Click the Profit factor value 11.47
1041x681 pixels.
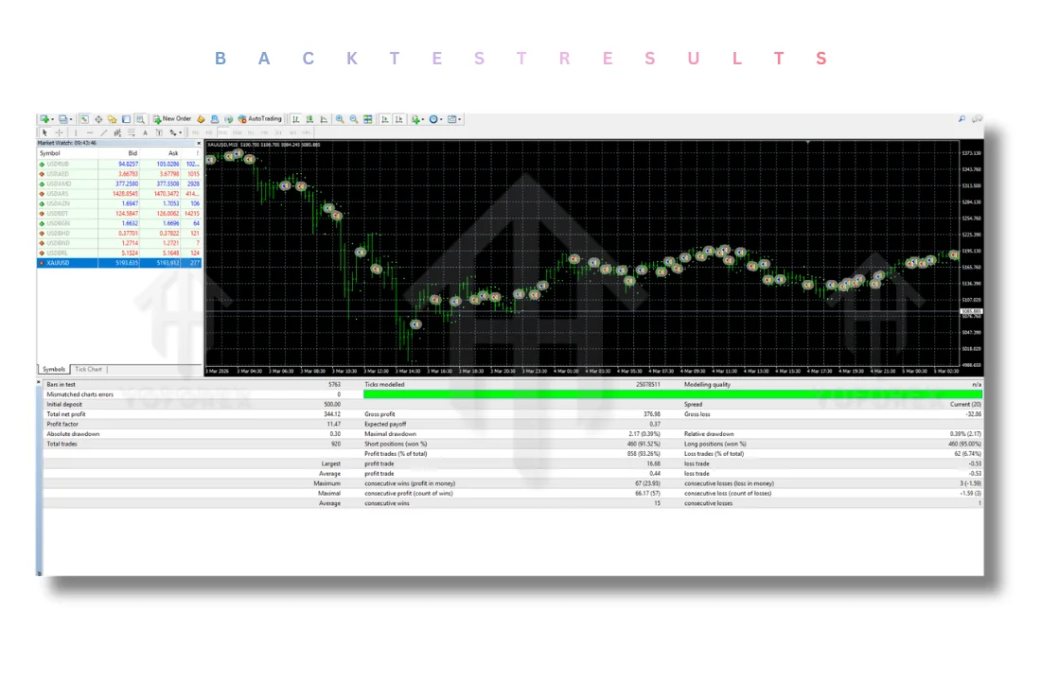coord(333,424)
